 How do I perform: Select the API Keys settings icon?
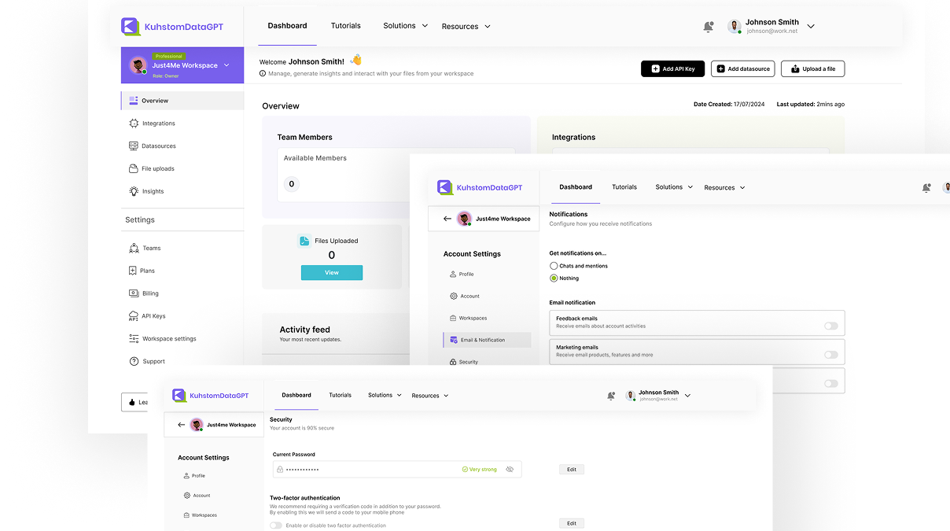(x=135, y=315)
